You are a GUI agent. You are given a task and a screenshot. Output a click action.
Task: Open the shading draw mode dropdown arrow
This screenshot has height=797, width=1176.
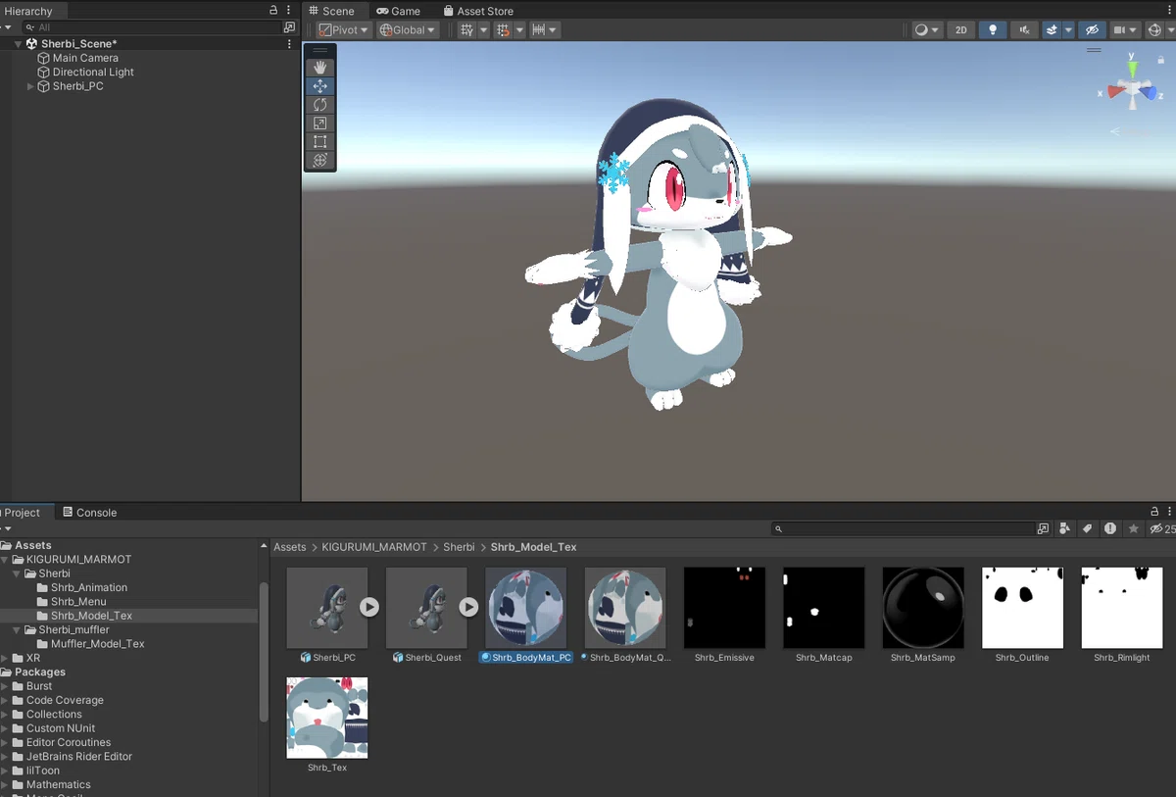click(x=936, y=30)
